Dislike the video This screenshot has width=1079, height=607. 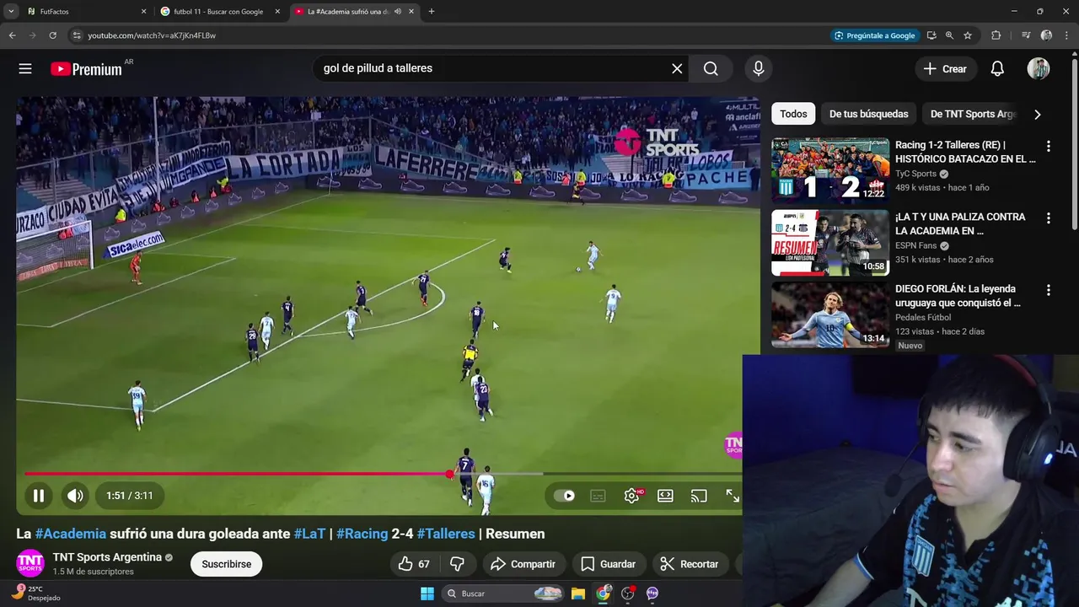[x=457, y=564]
